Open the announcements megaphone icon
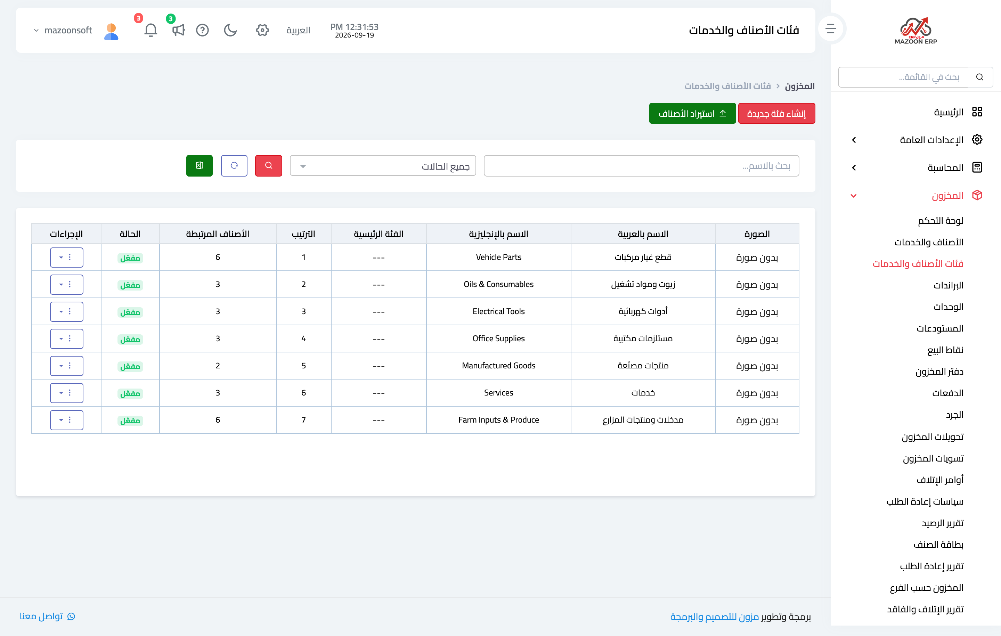1001x636 pixels. (x=178, y=30)
